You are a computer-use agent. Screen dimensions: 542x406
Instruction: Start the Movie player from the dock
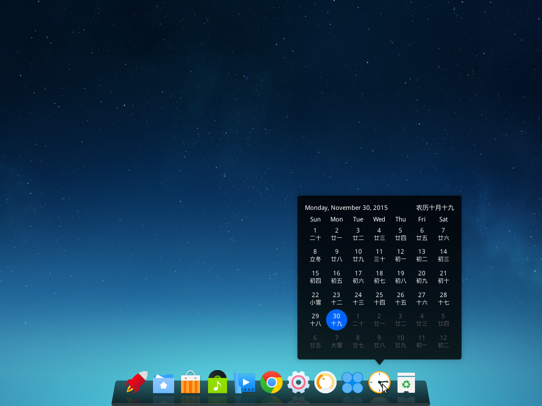(245, 382)
